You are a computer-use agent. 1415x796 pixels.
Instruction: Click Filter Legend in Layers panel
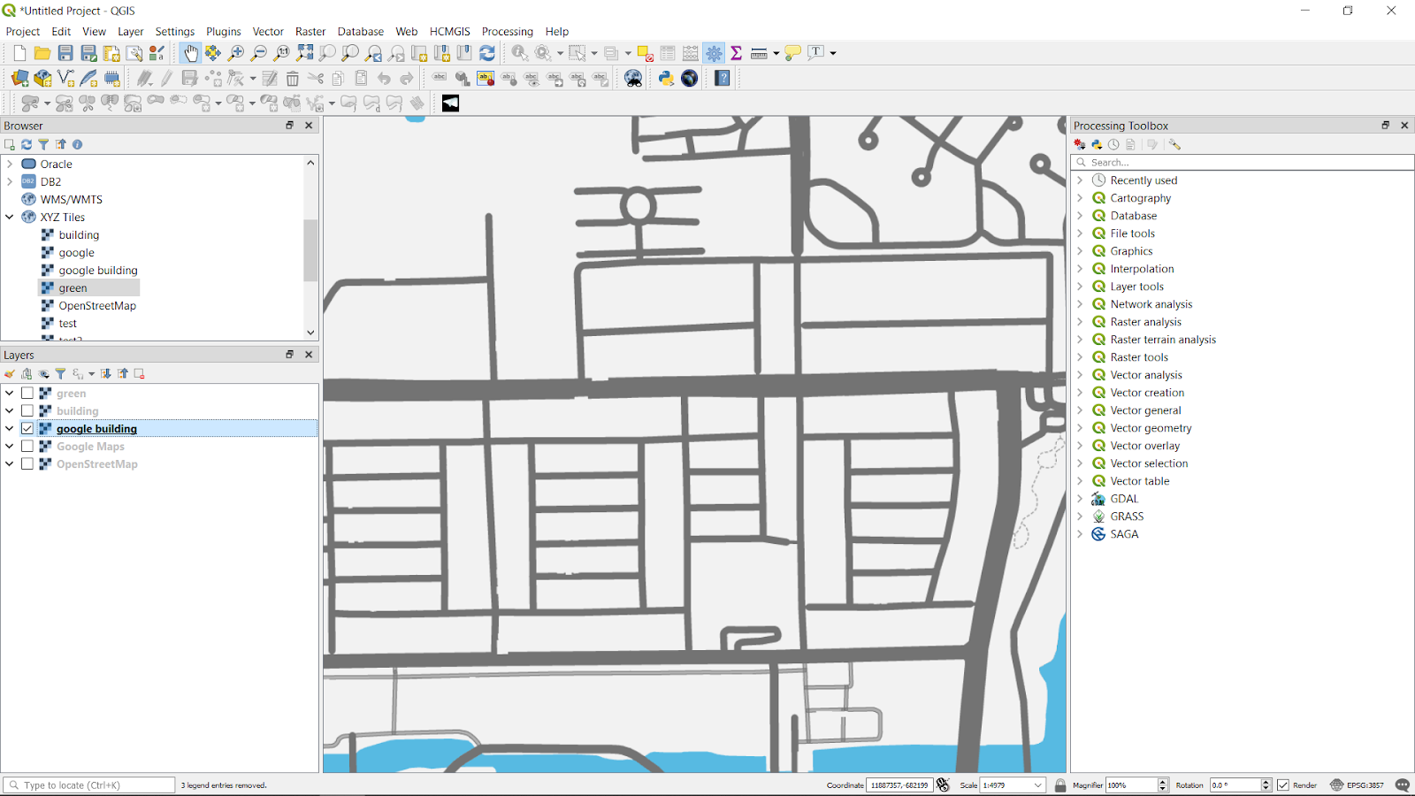coord(61,373)
